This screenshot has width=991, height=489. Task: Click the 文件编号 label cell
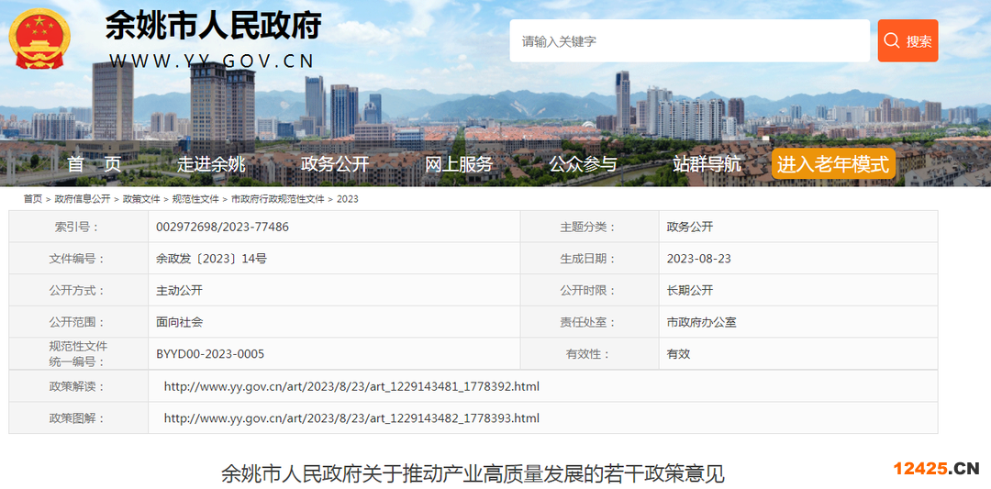point(78,259)
